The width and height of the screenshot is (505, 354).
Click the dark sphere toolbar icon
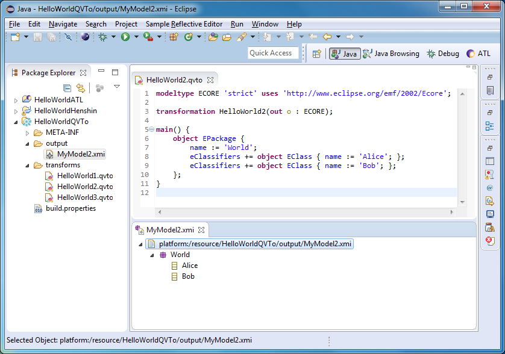tap(85, 37)
